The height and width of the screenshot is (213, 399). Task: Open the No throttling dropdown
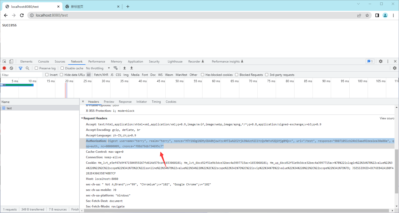98,68
